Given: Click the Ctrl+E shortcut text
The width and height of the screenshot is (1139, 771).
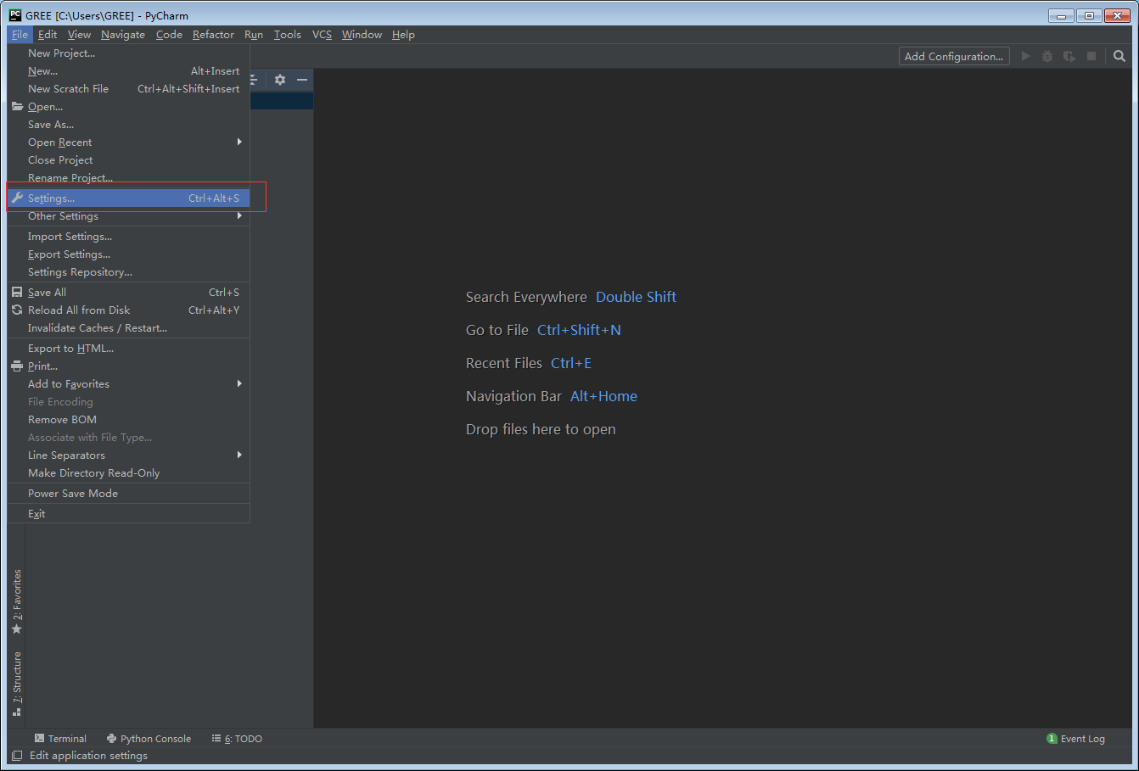Looking at the screenshot, I should pos(571,363).
